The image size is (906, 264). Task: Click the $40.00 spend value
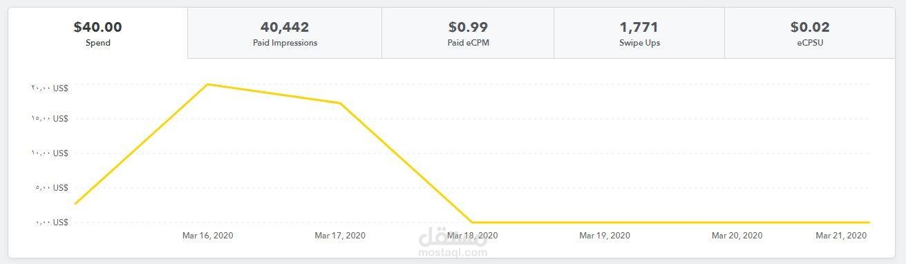click(97, 27)
